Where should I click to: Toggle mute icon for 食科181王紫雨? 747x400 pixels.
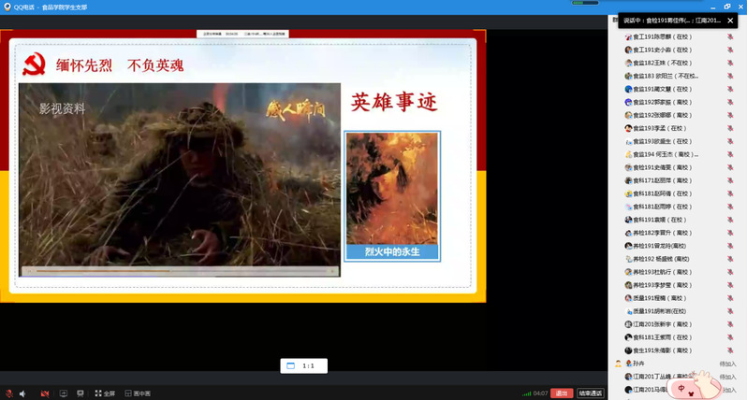click(730, 337)
